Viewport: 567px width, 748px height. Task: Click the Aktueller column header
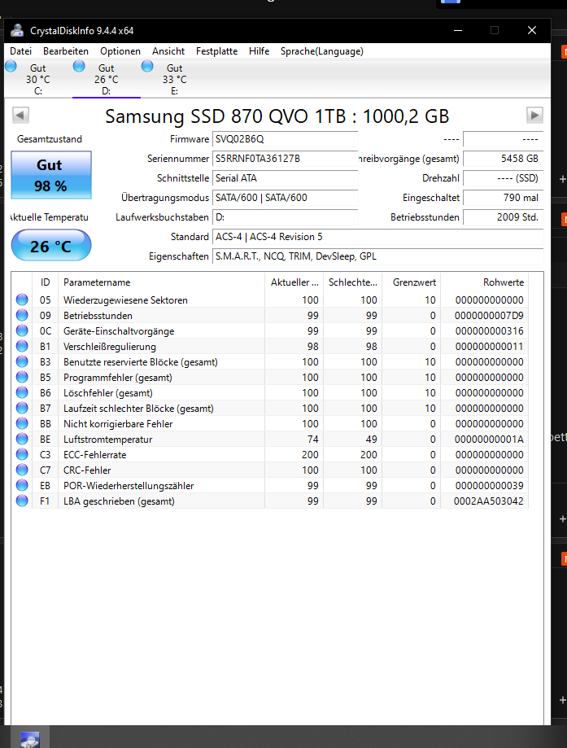pos(294,282)
